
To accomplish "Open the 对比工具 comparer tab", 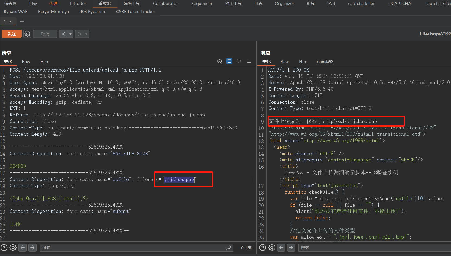I will 233,4.
